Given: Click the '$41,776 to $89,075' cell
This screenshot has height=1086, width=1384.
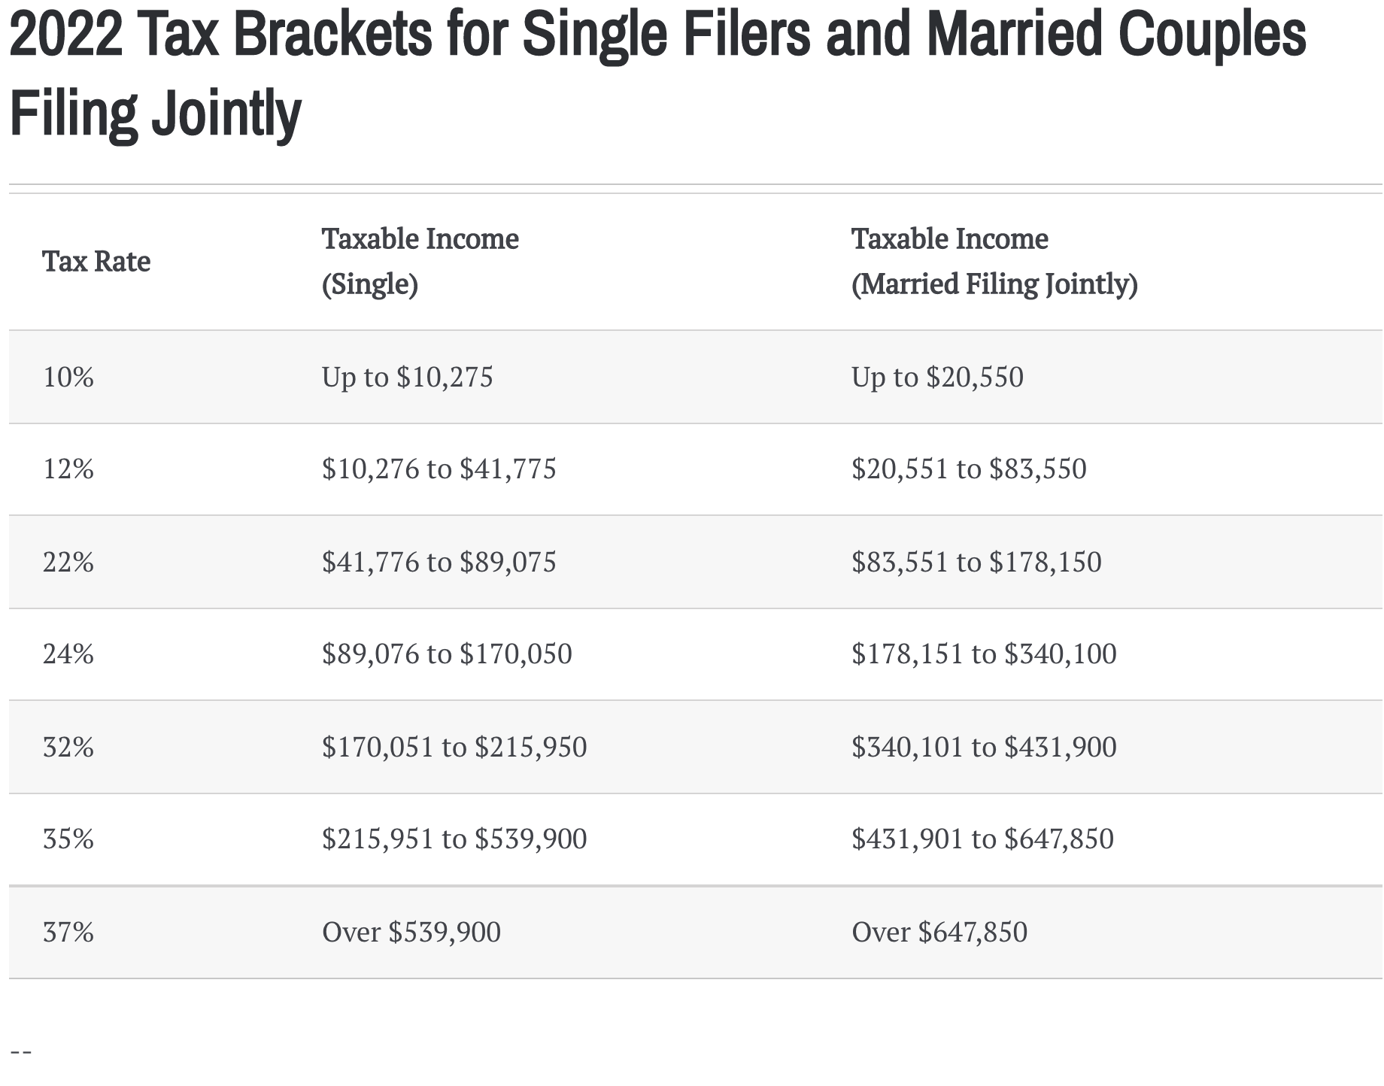Looking at the screenshot, I should (x=439, y=562).
